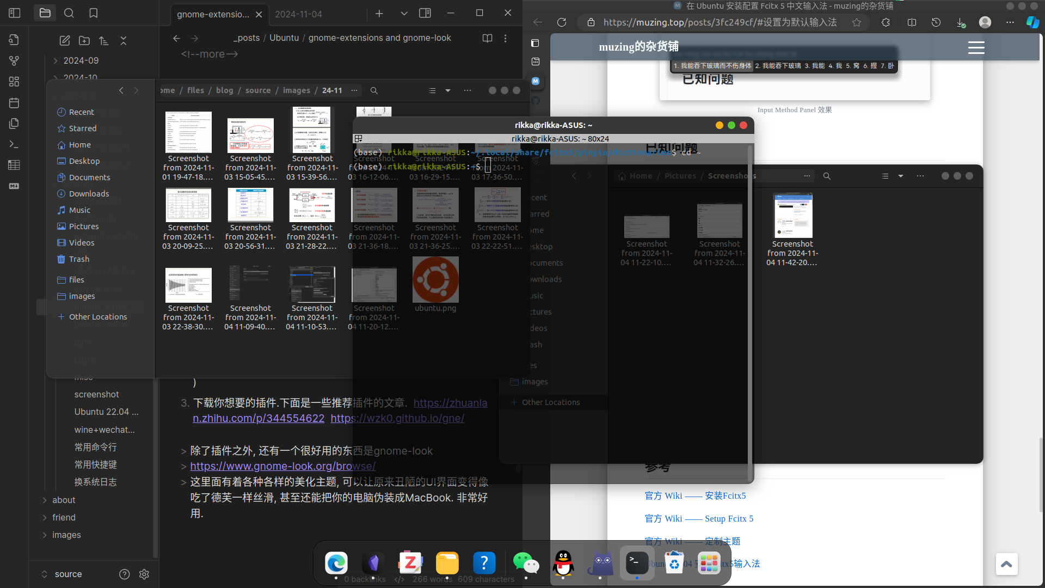
Task: Launch QQ from the dock
Action: pos(563,563)
